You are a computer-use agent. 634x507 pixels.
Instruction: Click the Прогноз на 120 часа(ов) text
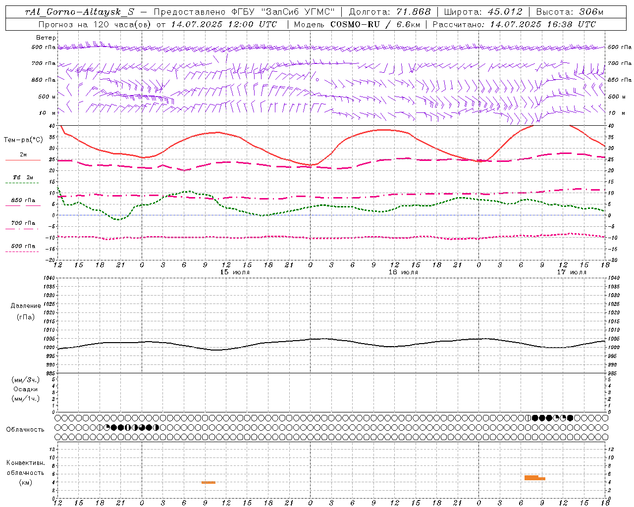(95, 24)
